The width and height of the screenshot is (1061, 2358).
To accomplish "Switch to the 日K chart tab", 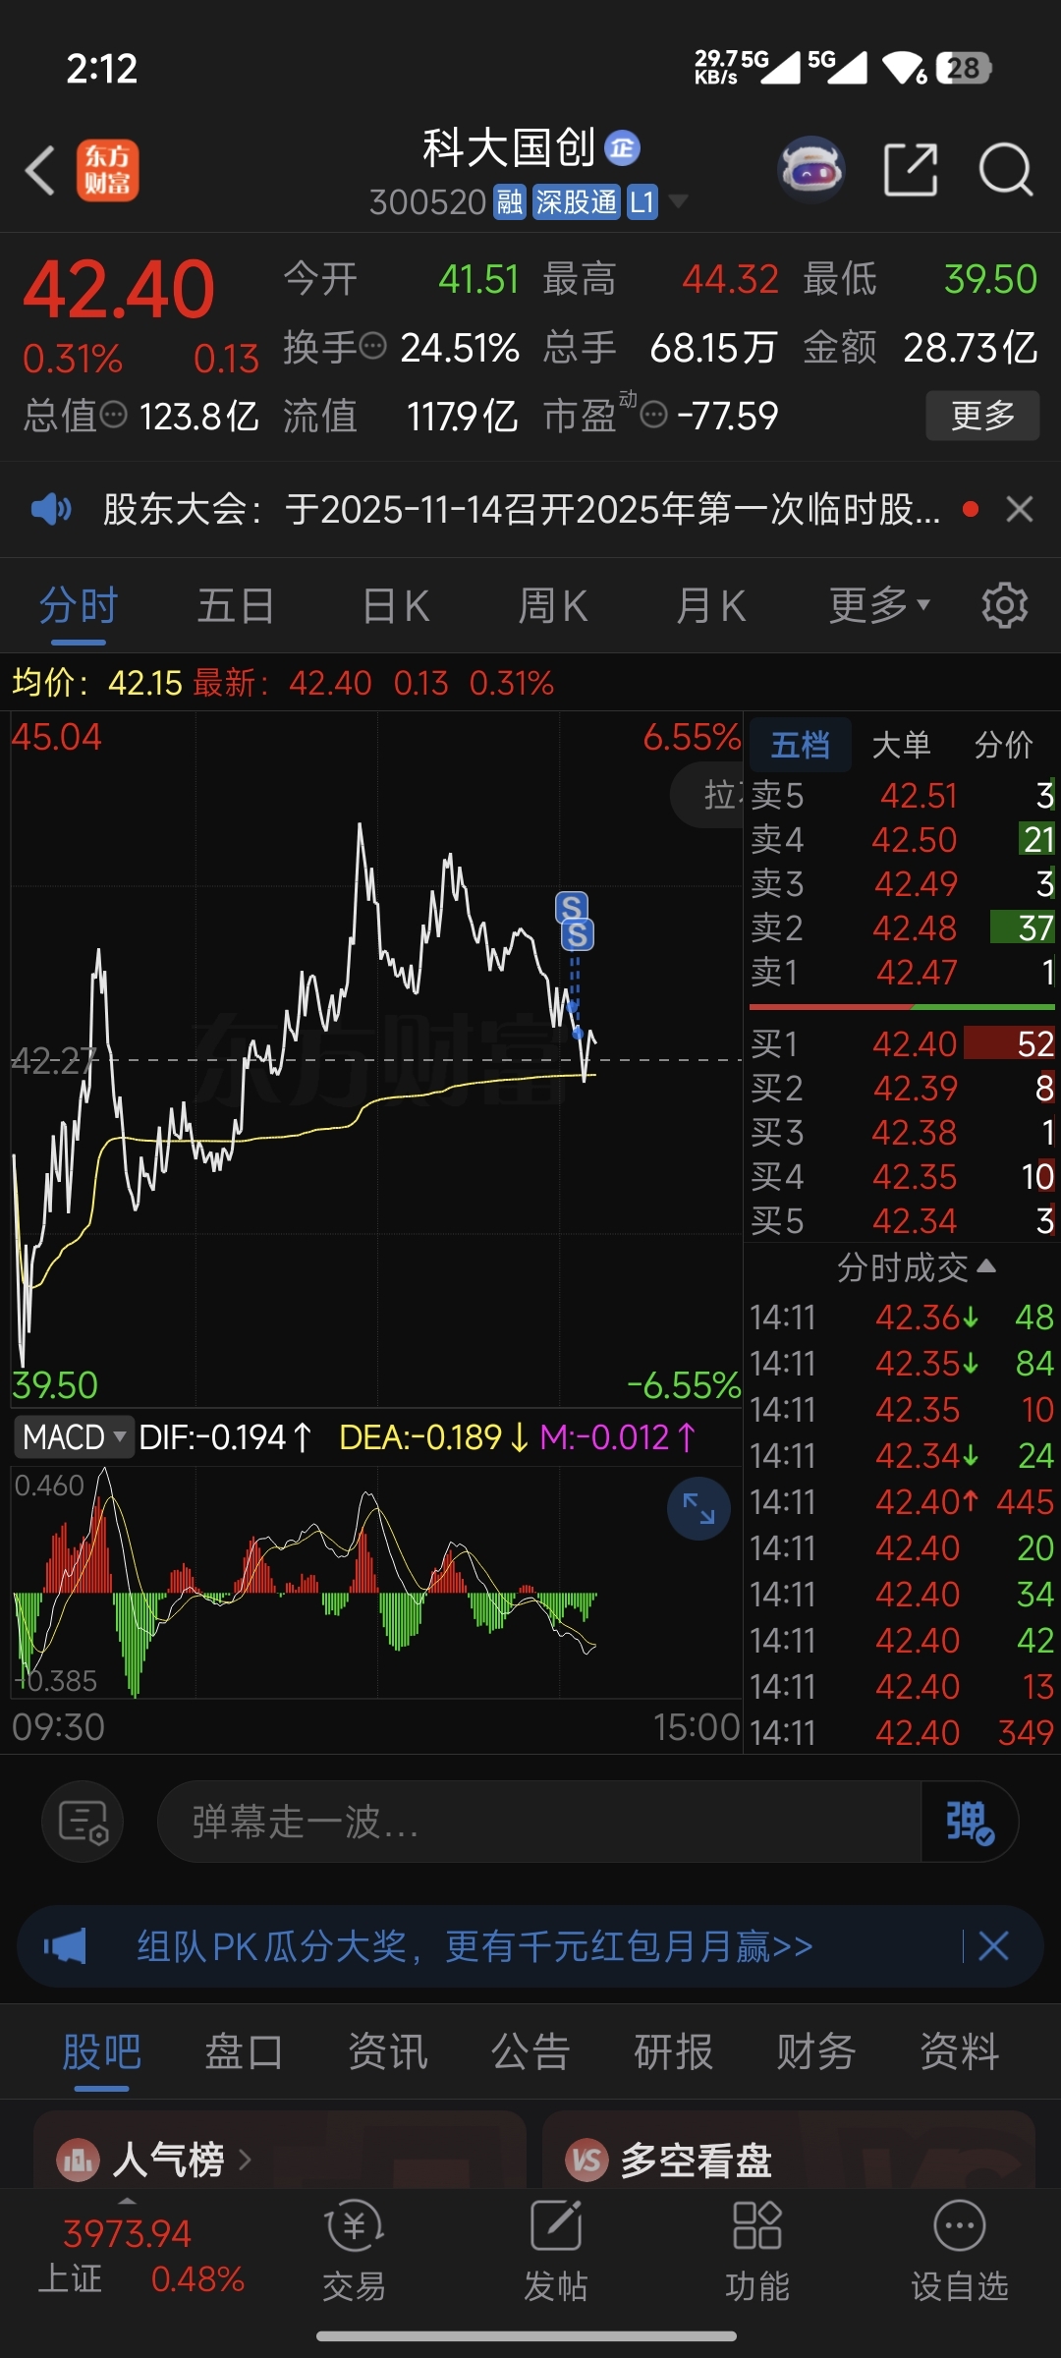I will coord(396,605).
